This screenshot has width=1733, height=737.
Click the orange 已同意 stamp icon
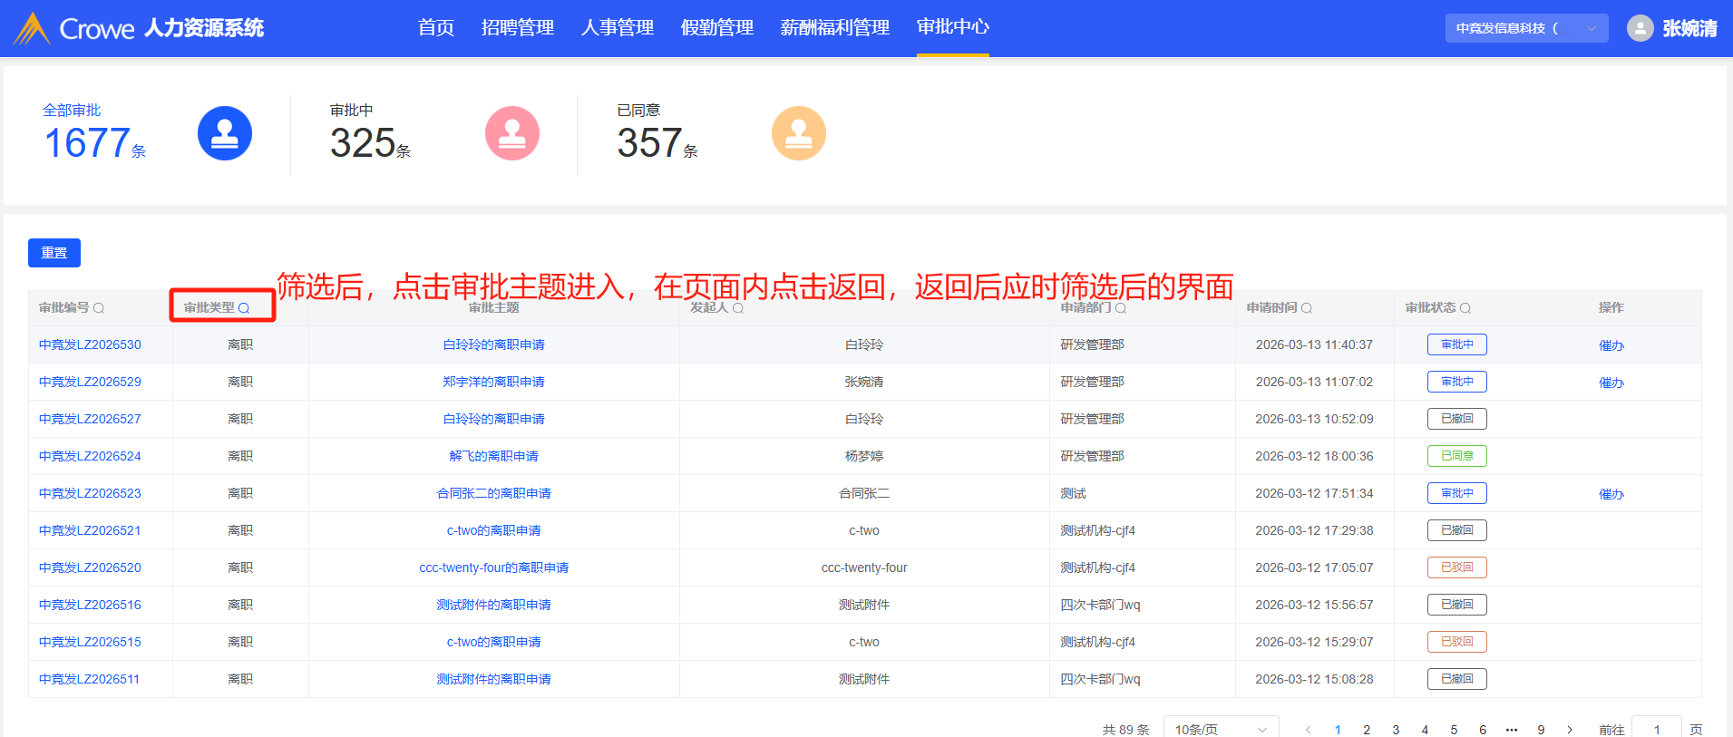(799, 133)
